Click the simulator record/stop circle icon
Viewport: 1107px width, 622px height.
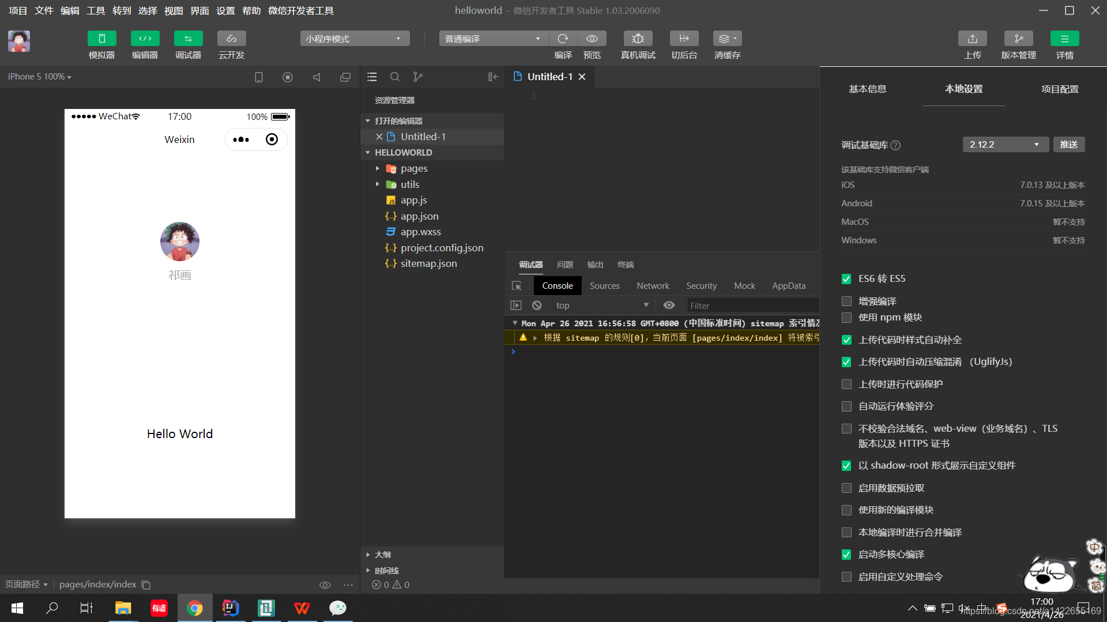288,77
